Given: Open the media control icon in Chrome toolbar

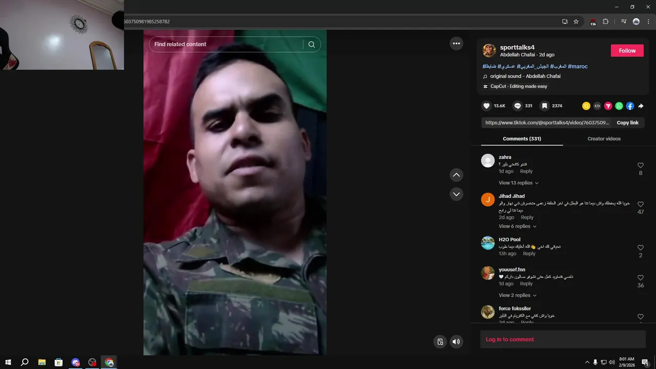Looking at the screenshot, I should tap(624, 22).
